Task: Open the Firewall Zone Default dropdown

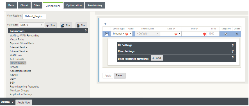Action: [x=147, y=34]
